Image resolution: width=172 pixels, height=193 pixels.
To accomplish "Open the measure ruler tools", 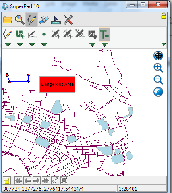I will pyautogui.click(x=56, y=20).
